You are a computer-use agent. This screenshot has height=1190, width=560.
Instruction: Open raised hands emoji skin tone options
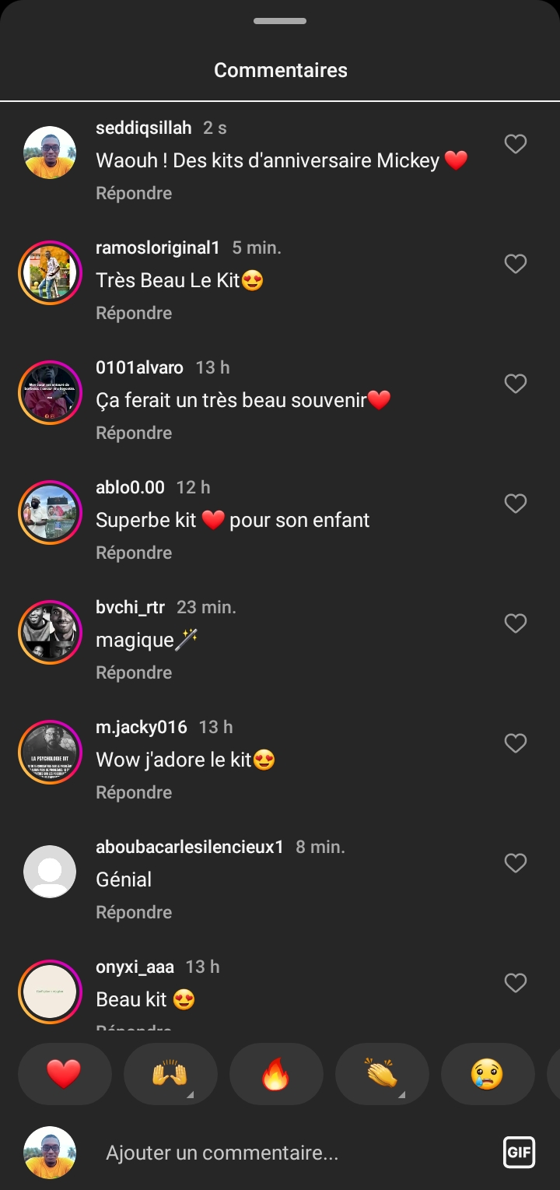pyautogui.click(x=170, y=1074)
